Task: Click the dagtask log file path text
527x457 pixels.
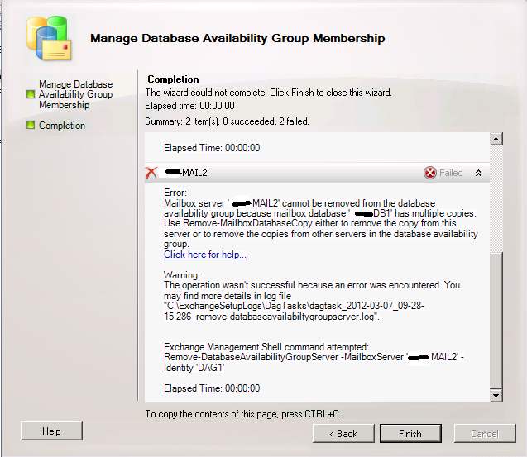Action: 294,312
